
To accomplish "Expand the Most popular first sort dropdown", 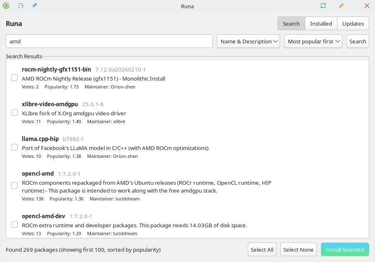I will point(313,41).
